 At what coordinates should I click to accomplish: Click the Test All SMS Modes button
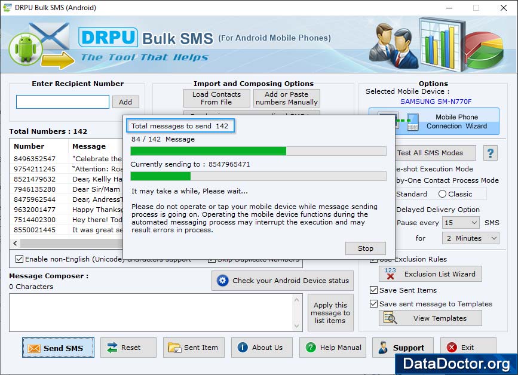pos(435,153)
